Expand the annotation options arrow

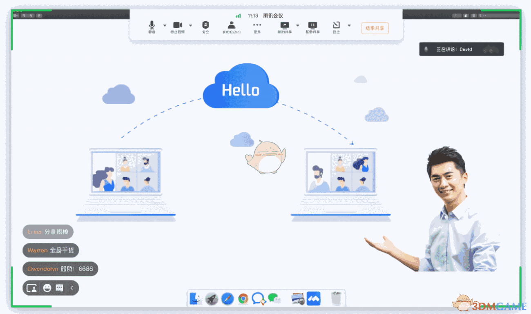pos(349,25)
